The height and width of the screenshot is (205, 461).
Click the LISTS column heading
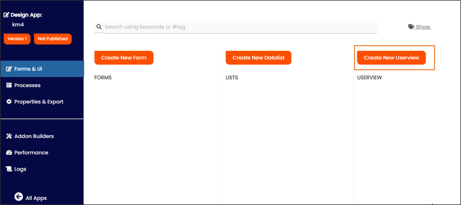point(232,78)
